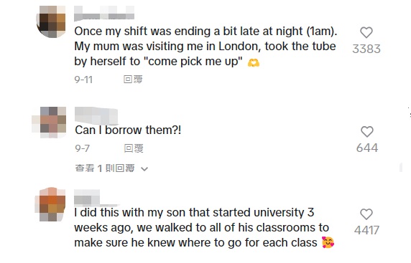The image size is (411, 263).
Task: Like the London tube mum comment
Action: click(366, 33)
